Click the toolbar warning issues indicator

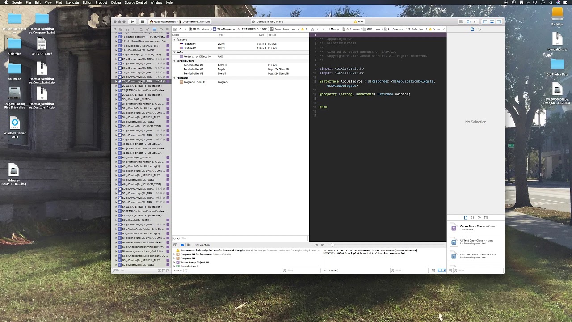click(x=359, y=21)
